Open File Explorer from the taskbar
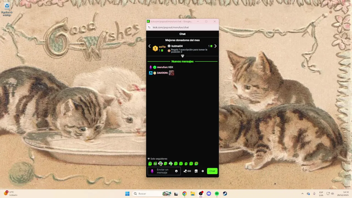352x198 pixels. pyautogui.click(x=193, y=194)
